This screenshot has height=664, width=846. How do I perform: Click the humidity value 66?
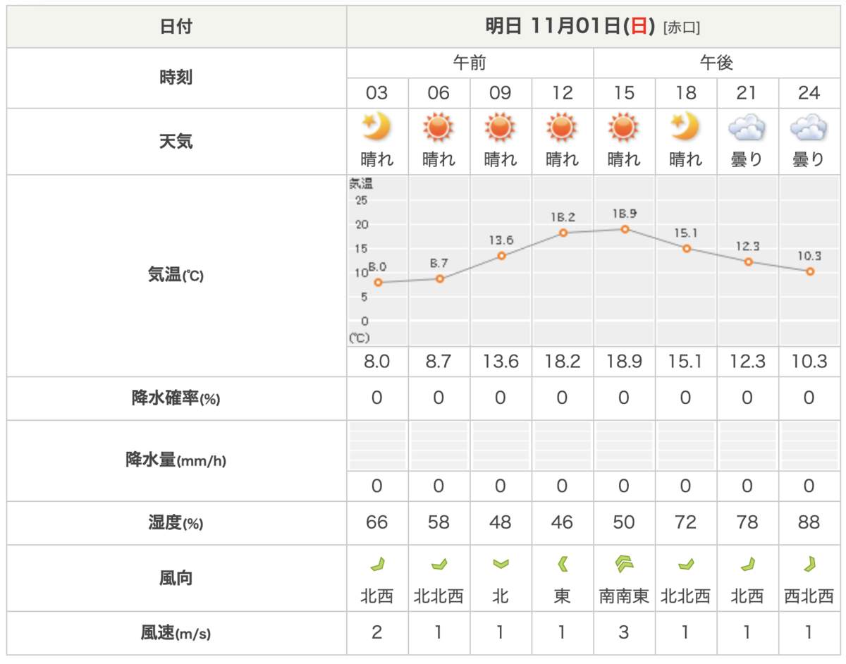pos(377,523)
